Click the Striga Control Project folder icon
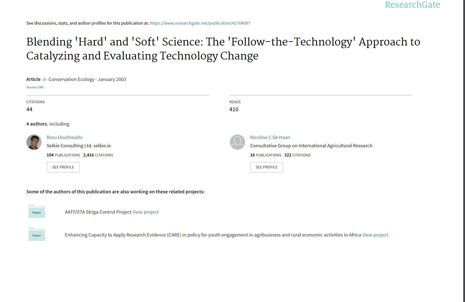465x302 pixels. click(x=37, y=211)
